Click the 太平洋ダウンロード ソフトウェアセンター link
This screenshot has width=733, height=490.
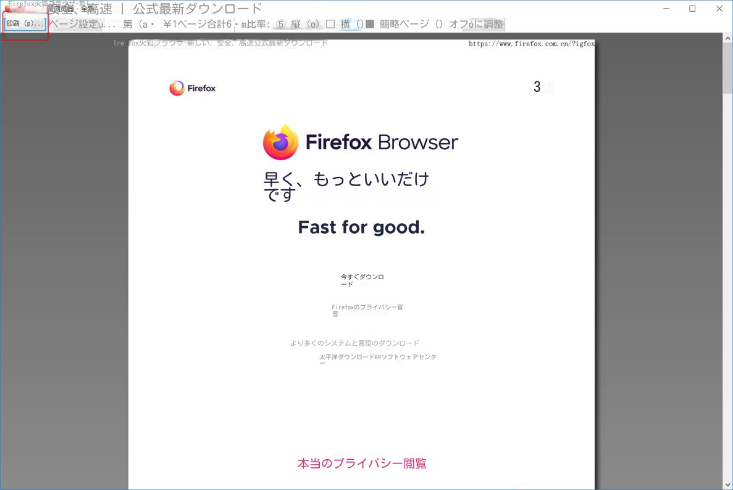tap(377, 357)
